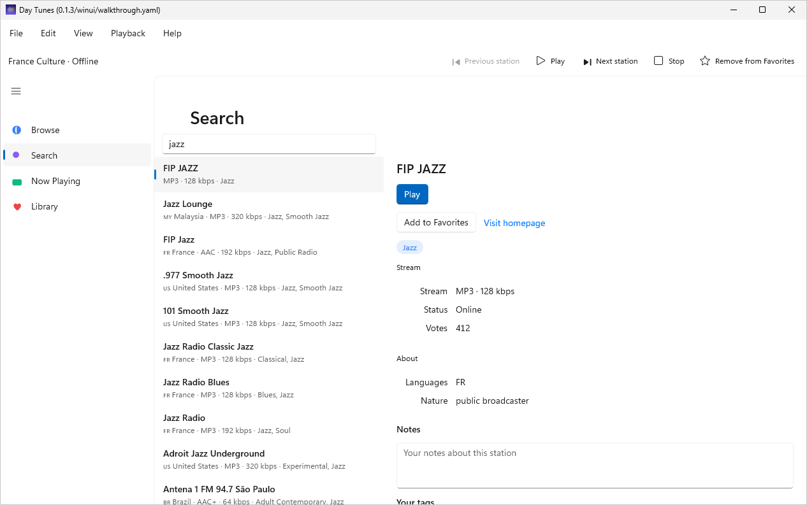Select the FIP Jazz AAC 192 kbps result
807x505 pixels.
pyautogui.click(x=269, y=246)
